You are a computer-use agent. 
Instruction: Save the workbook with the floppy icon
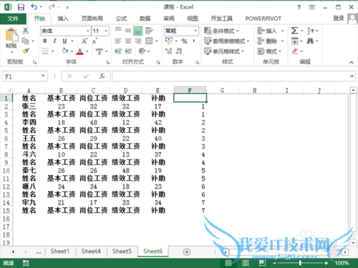point(21,7)
